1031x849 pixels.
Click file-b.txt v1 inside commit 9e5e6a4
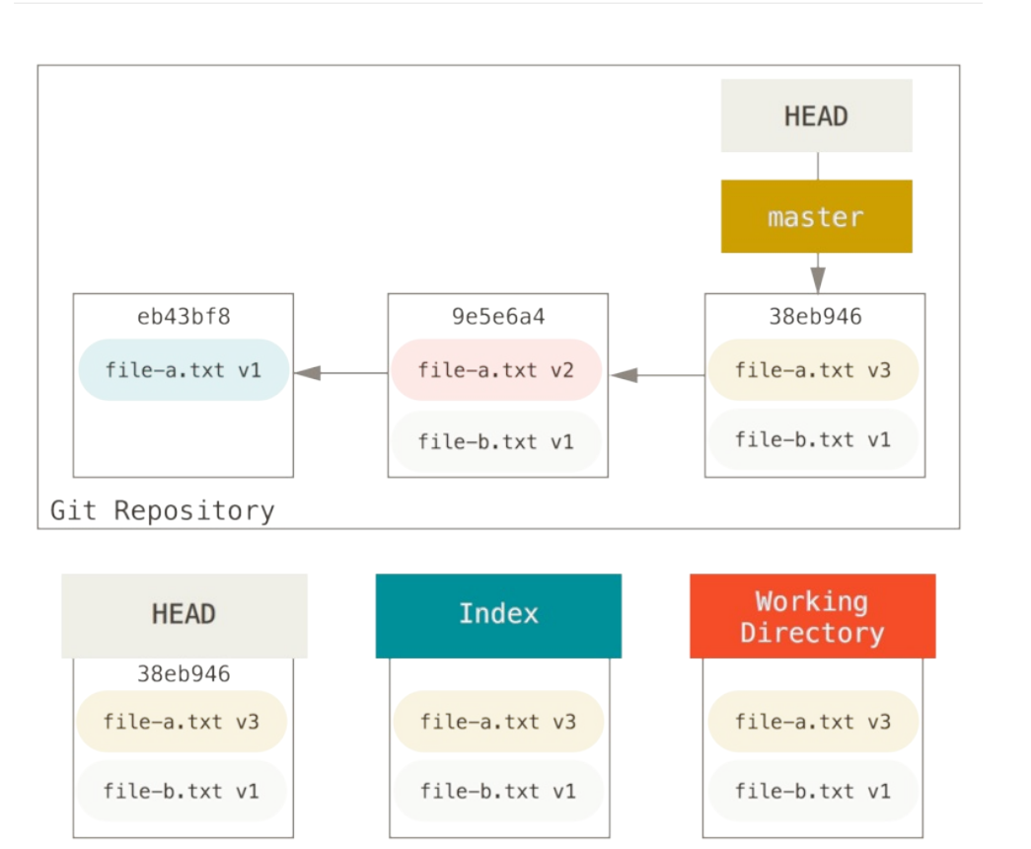(x=496, y=440)
